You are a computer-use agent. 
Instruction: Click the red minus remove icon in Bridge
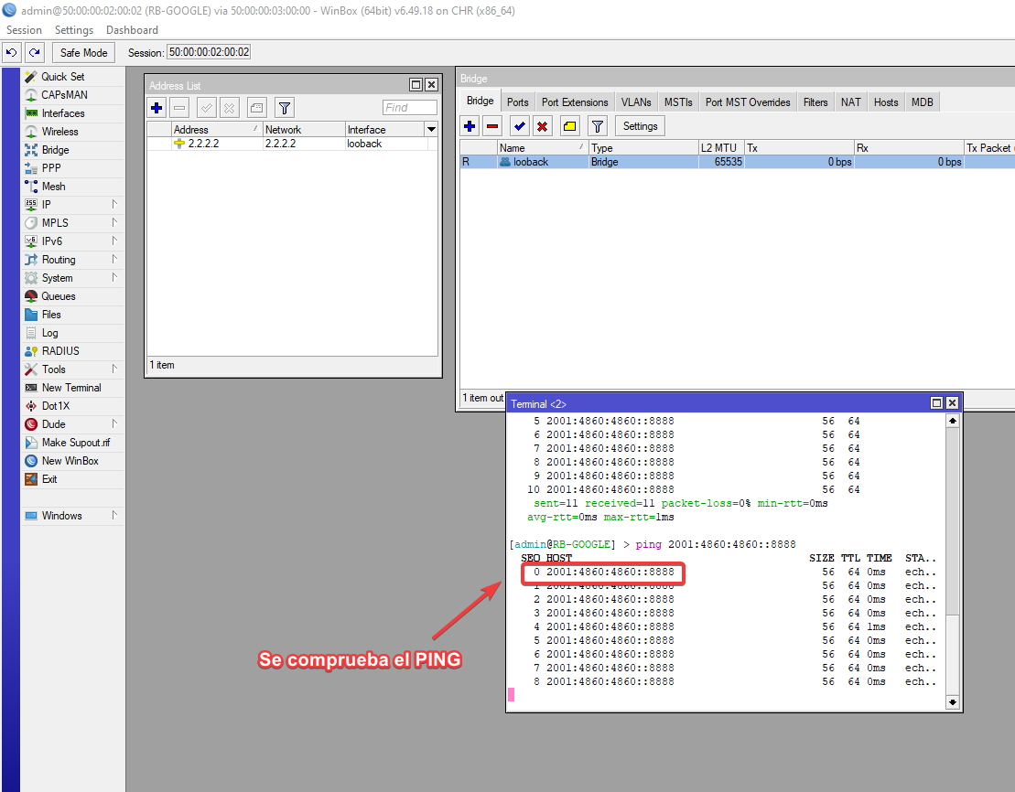coord(492,126)
